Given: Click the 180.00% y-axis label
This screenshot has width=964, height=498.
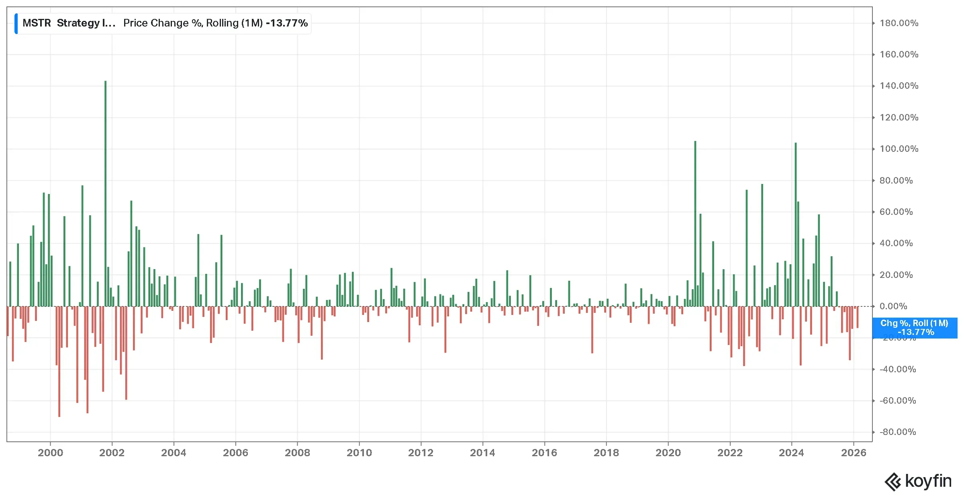Looking at the screenshot, I should pos(899,23).
